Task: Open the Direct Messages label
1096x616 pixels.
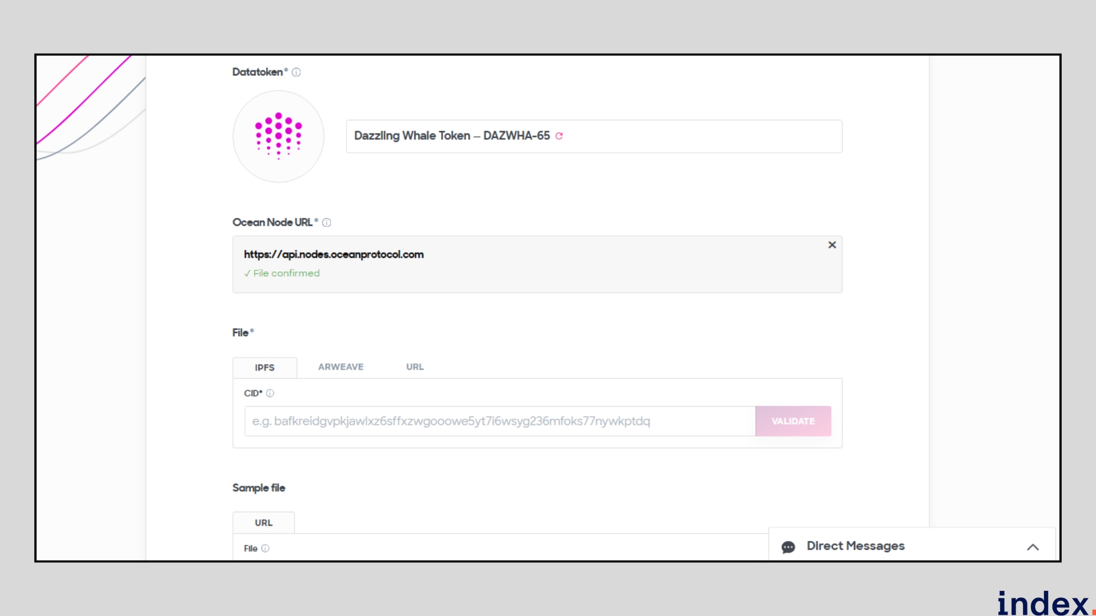Action: tap(856, 546)
